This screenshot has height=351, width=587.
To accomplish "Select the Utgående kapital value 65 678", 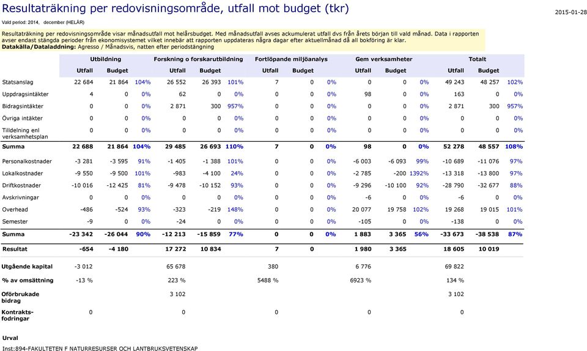I will [x=176, y=267].
